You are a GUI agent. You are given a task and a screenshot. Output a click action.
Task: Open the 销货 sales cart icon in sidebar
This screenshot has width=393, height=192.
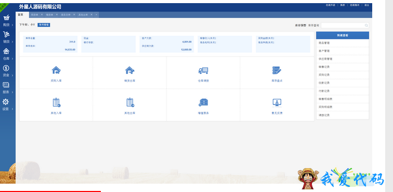point(6,34)
